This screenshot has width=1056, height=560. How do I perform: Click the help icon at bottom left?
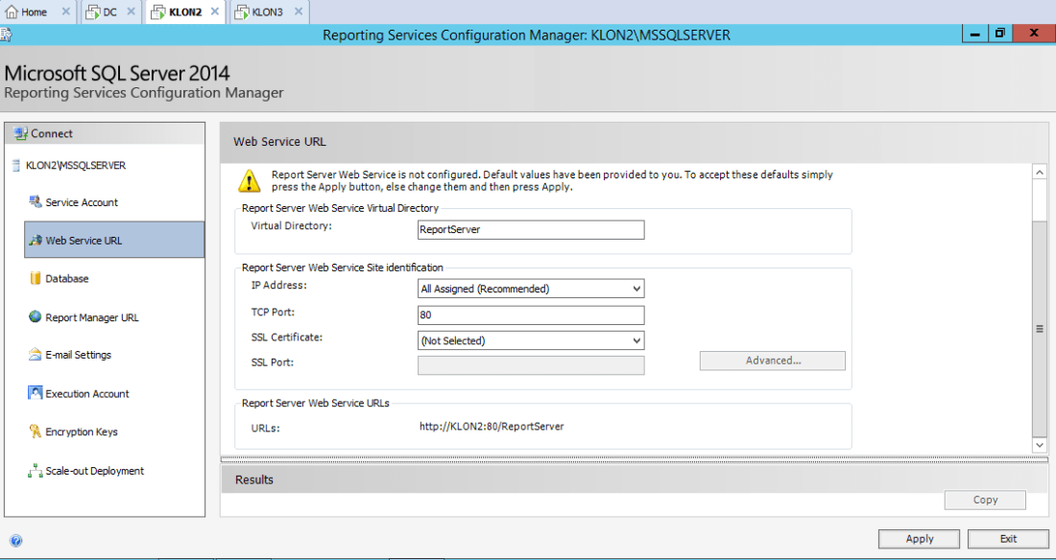click(16, 540)
